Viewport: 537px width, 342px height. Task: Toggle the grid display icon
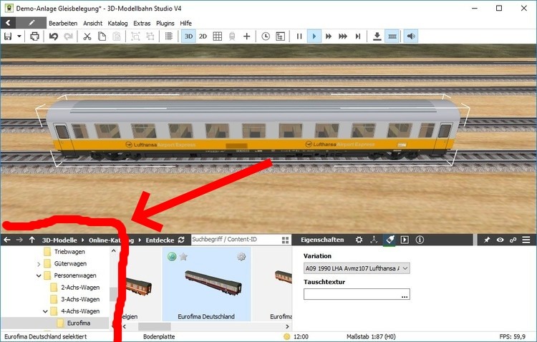218,36
